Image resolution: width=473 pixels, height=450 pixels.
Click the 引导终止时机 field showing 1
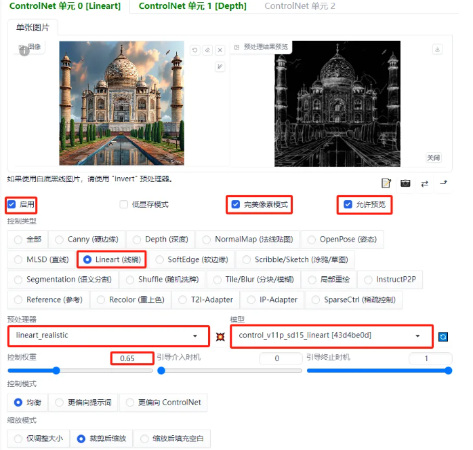coord(430,358)
